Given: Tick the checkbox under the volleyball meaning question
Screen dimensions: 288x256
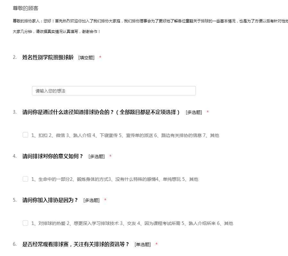Looking at the screenshot, I should click(x=26, y=179).
